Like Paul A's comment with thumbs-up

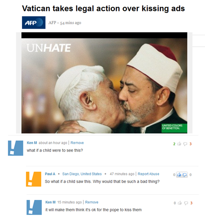(x=179, y=175)
